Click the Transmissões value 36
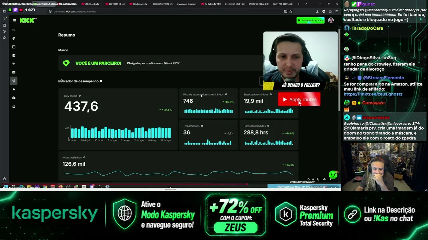 187,132
